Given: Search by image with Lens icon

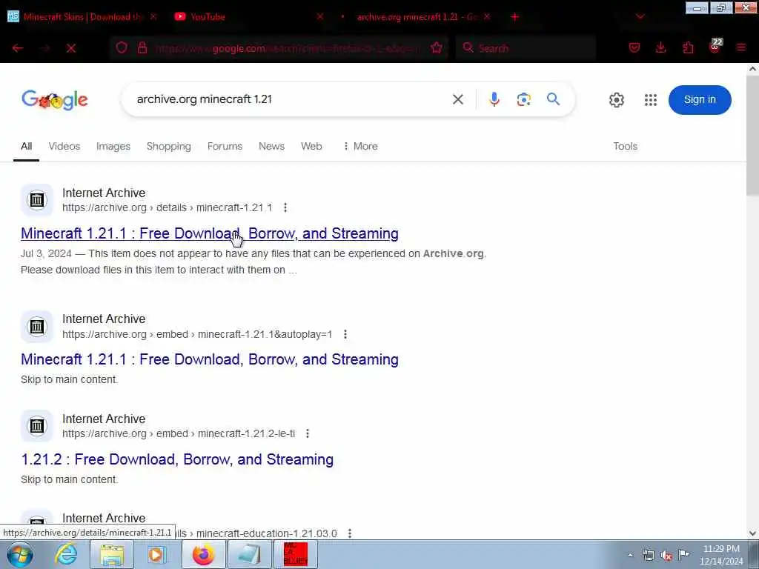Looking at the screenshot, I should [x=524, y=100].
